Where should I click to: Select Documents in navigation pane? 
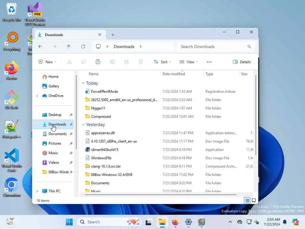coord(53,134)
